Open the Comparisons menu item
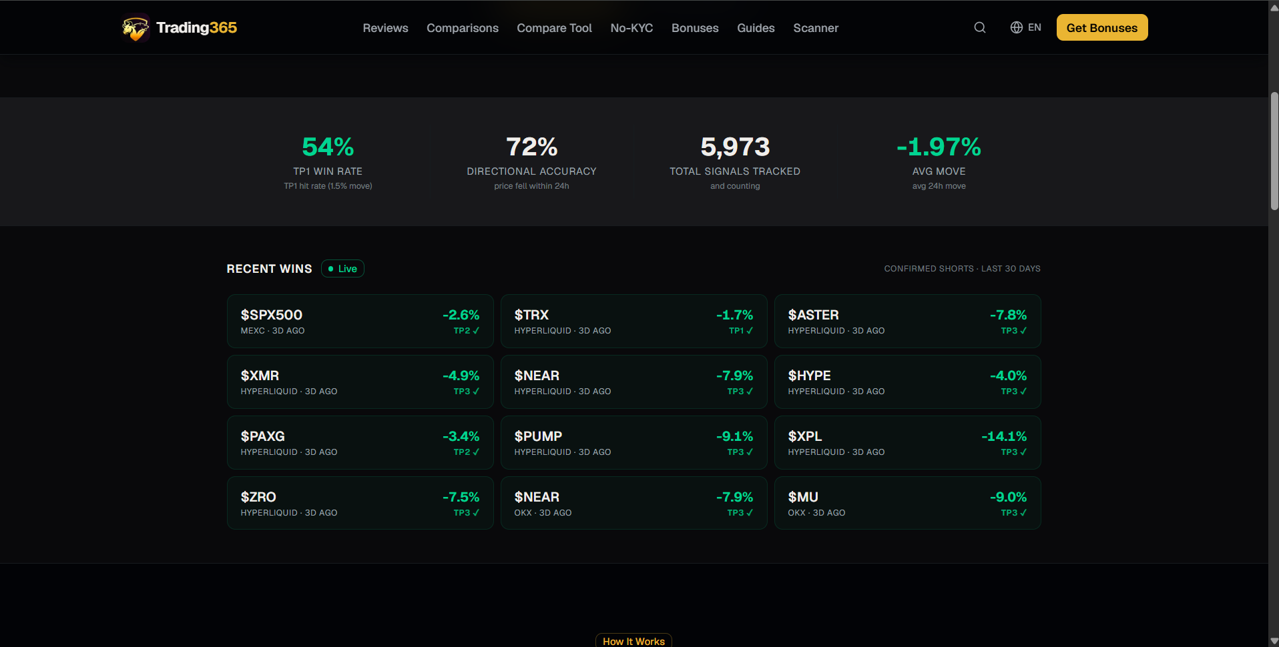The image size is (1279, 647). [x=463, y=28]
